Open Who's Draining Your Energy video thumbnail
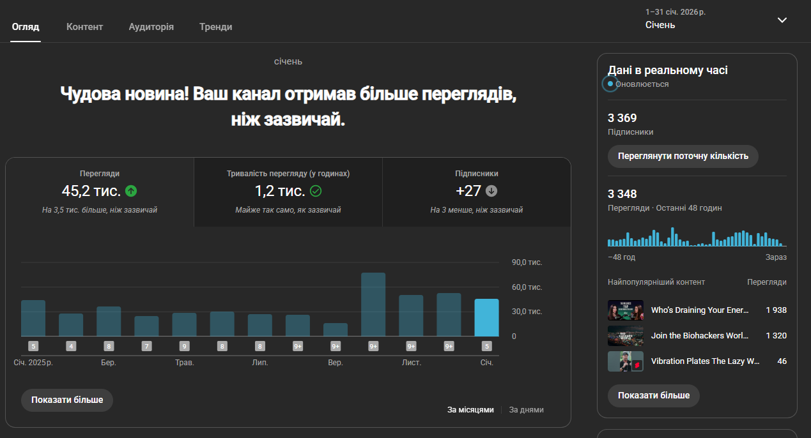The image size is (811, 438). coord(626,310)
